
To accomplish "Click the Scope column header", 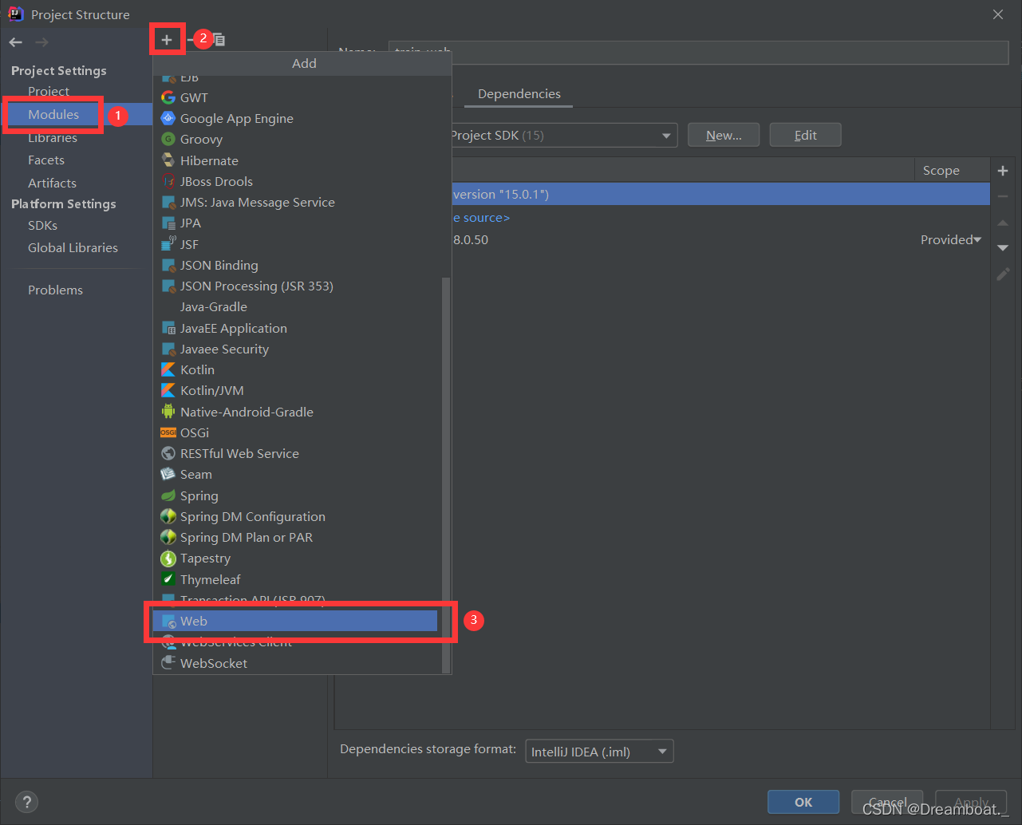I will click(x=941, y=170).
